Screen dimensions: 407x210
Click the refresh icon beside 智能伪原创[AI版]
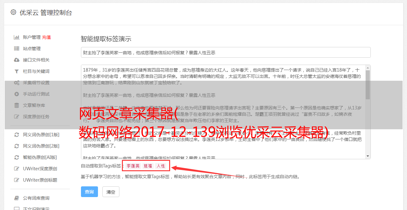pyautogui.click(x=17, y=157)
